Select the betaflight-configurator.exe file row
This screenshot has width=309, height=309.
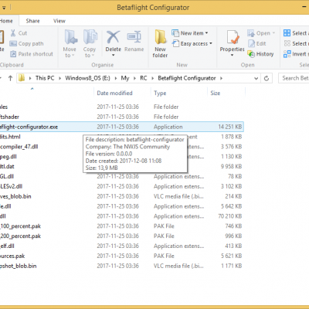tap(121, 127)
